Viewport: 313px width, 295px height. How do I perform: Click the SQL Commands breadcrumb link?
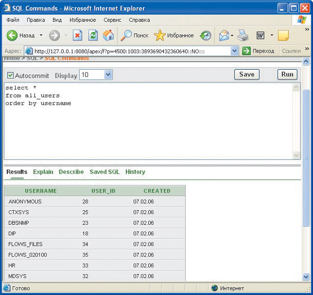(x=67, y=58)
